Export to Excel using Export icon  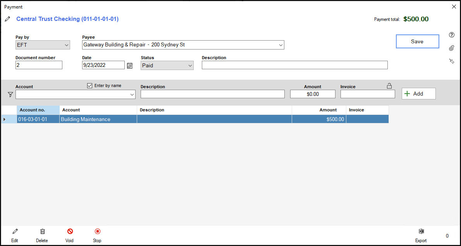pos(421,231)
